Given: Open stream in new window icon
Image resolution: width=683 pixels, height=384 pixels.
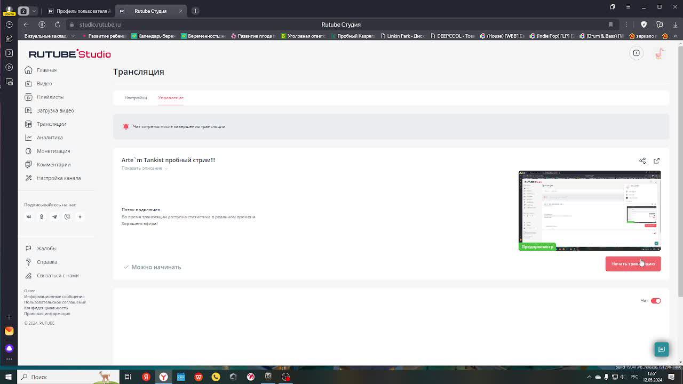Looking at the screenshot, I should point(657,161).
